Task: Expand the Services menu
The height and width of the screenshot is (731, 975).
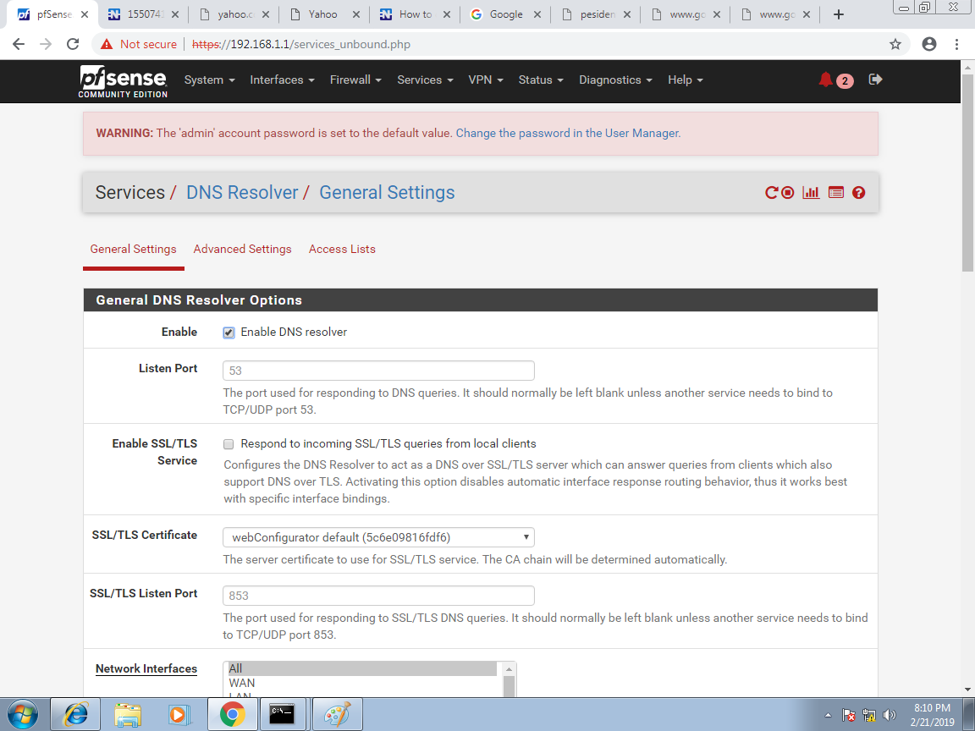Action: pos(426,80)
